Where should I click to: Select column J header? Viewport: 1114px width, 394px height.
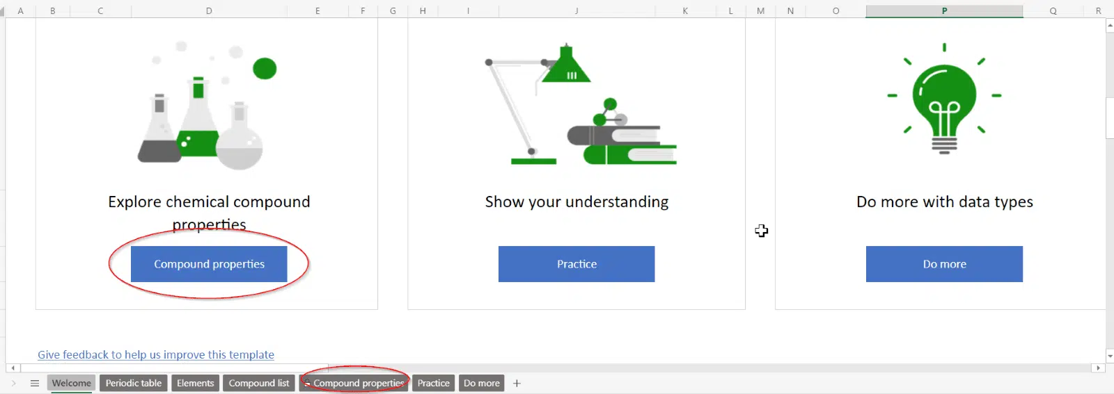(576, 10)
